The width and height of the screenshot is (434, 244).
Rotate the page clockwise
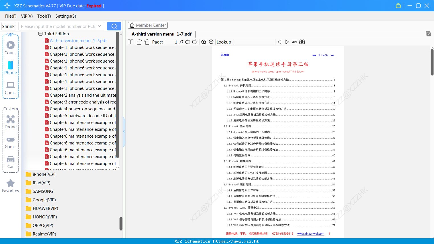[147, 42]
